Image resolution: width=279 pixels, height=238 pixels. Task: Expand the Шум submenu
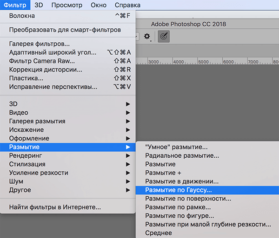pyautogui.click(x=68, y=181)
